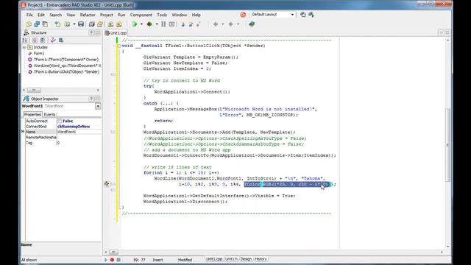The image size is (471, 265).
Task: Click the Program Reset toolbar icon
Action: coord(171,24)
